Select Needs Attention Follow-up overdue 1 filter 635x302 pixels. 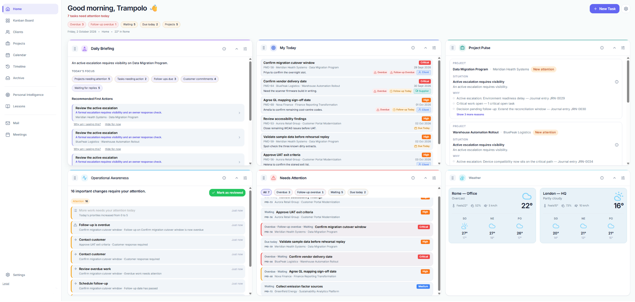point(310,193)
